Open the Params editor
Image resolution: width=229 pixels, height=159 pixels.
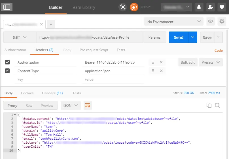154,37
